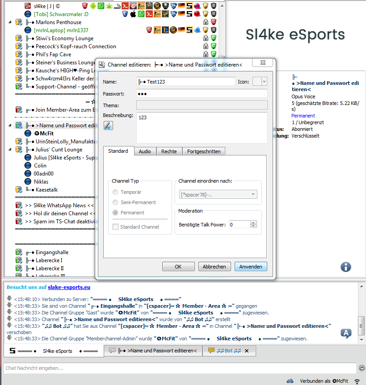Focus the 'Chat Nachricht eingeben…' input
Screen dimensions: 366x385
180,368
